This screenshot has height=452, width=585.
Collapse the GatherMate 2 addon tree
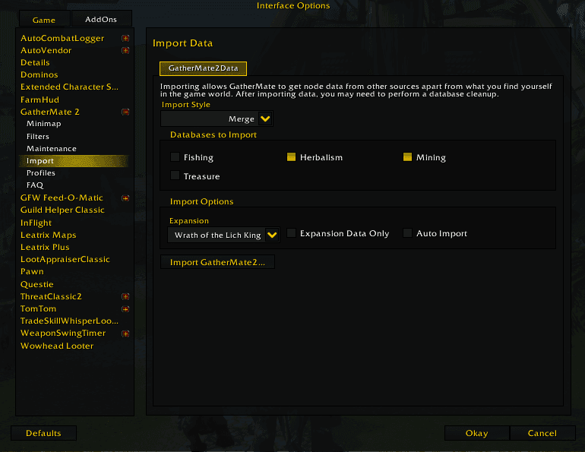(125, 112)
